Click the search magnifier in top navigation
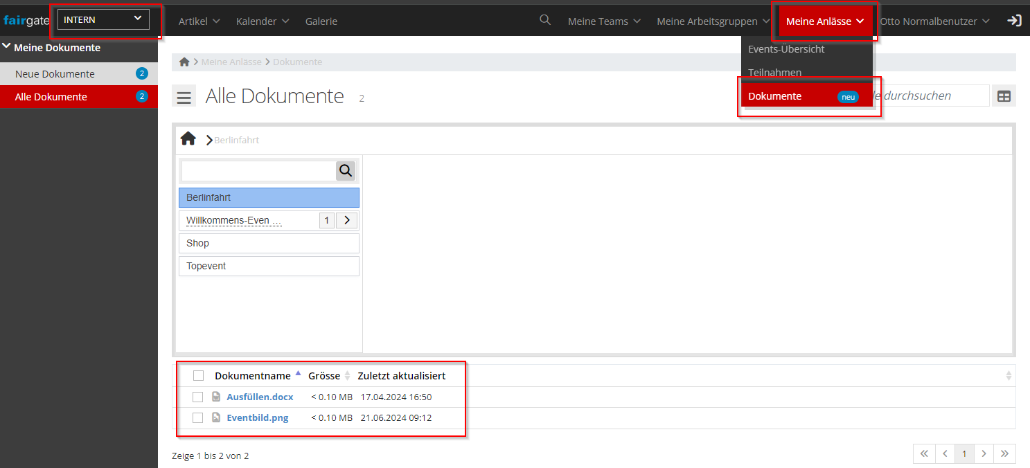This screenshot has height=468, width=1030. click(x=545, y=20)
